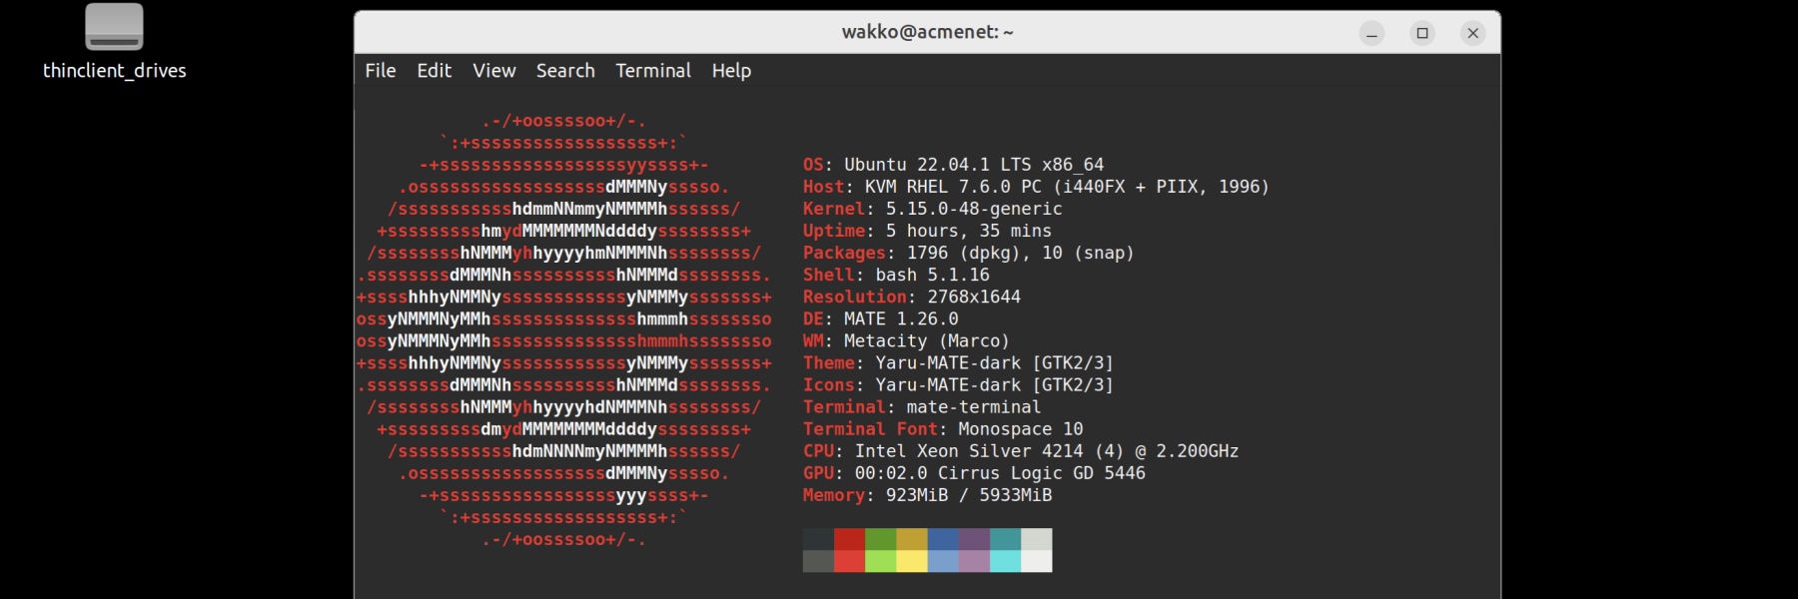This screenshot has height=599, width=1798.
Task: Expand the Terminal menu
Action: click(653, 71)
